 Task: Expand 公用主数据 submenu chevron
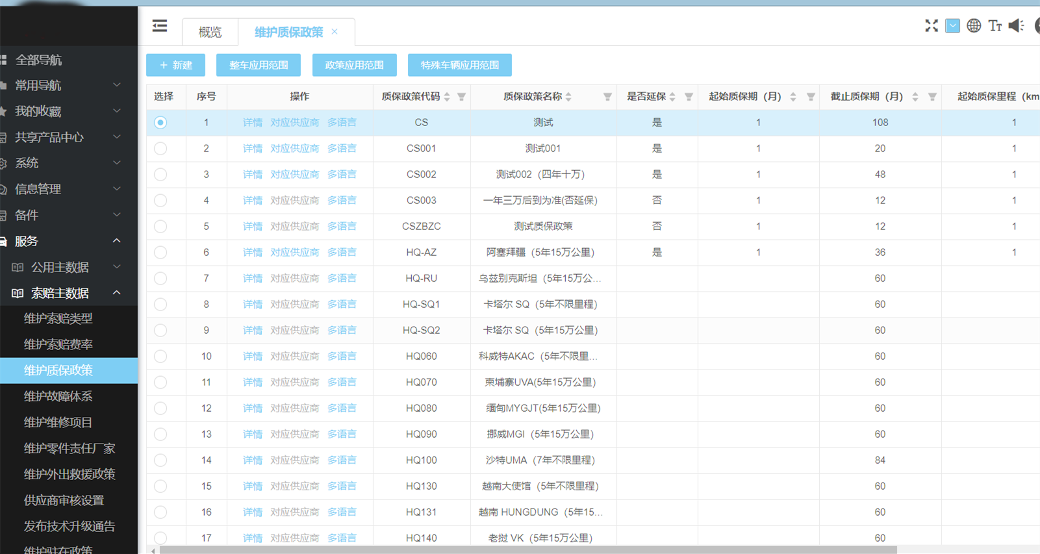(x=117, y=267)
